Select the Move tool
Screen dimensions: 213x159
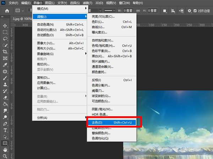[5, 26]
